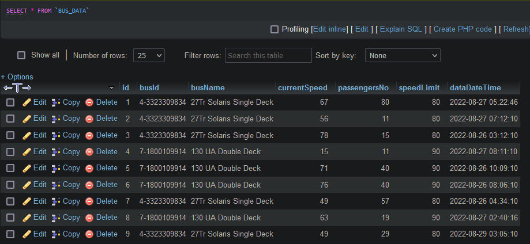Click the pencil Edit icon for row id 4
The width and height of the screenshot is (530, 244).
[x=27, y=152]
